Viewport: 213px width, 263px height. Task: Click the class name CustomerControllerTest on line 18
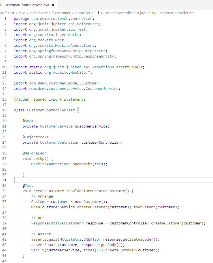click(51, 110)
